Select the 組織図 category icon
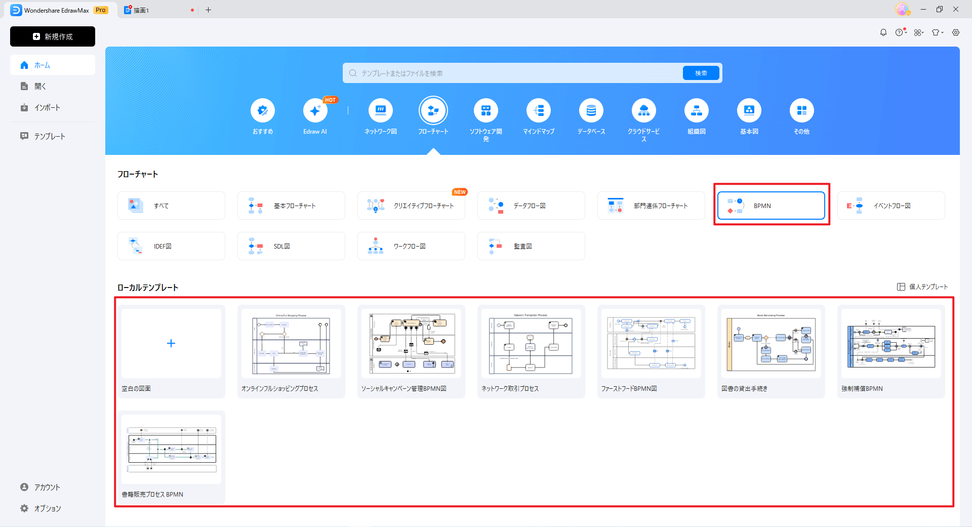This screenshot has height=527, width=972. [x=697, y=110]
